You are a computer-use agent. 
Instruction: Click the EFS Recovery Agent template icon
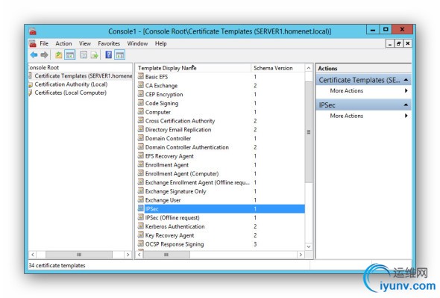point(141,156)
